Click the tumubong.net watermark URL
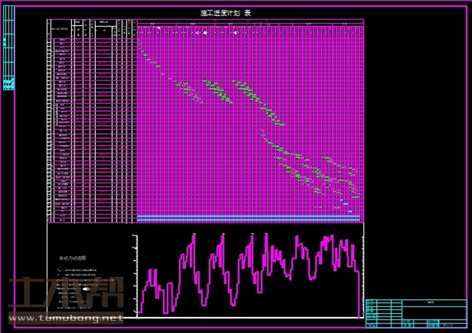Viewport: 472px width, 333px height. click(65, 318)
